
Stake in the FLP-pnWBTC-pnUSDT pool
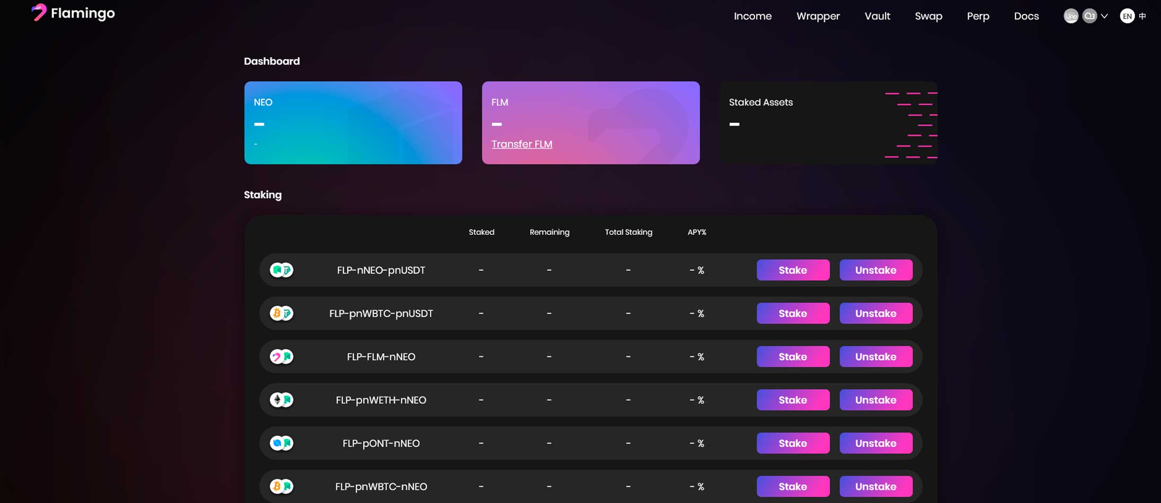pyautogui.click(x=793, y=313)
